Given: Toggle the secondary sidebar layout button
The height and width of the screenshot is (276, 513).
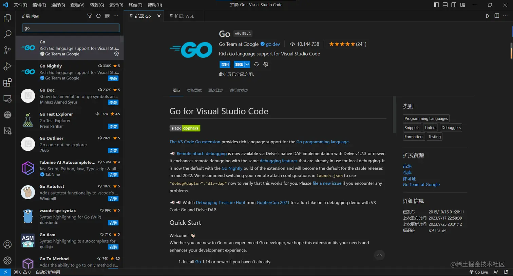Looking at the screenshot, I should (454, 5).
